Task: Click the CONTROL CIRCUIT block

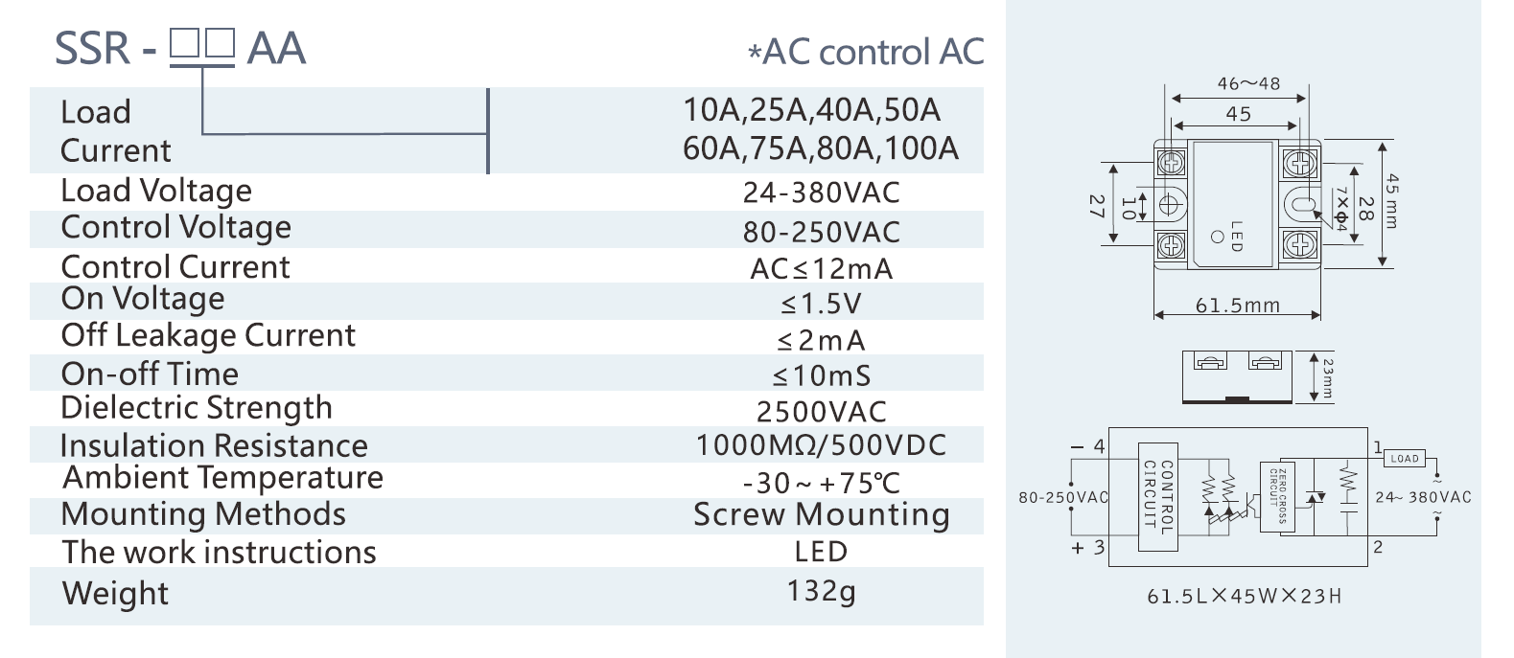Action: (x=1157, y=497)
